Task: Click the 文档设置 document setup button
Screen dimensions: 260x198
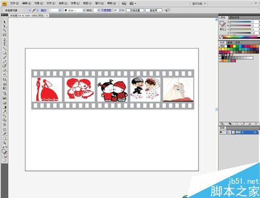Action: pyautogui.click(x=135, y=10)
